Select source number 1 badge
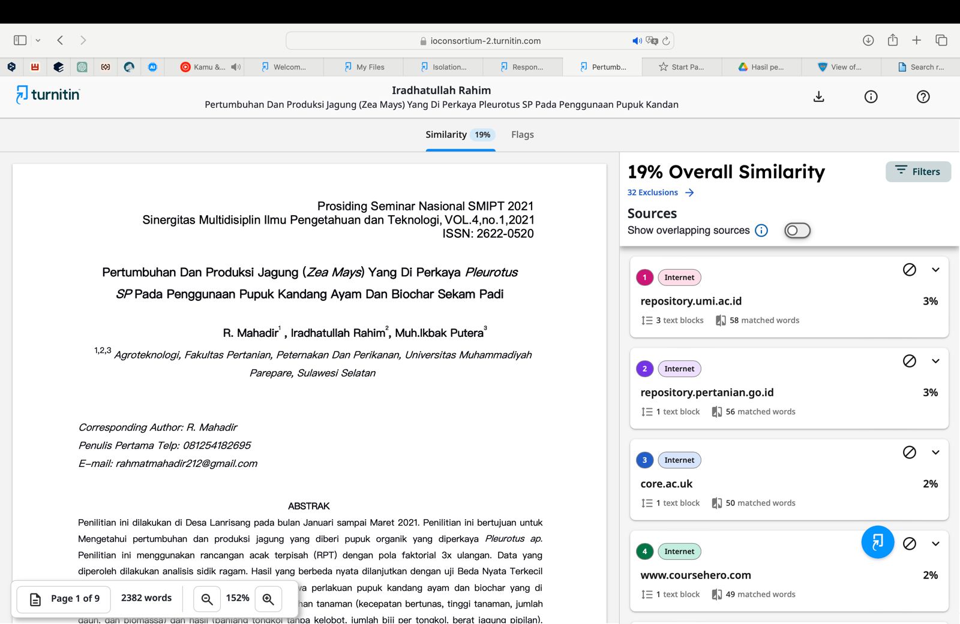The height and width of the screenshot is (624, 960). tap(644, 278)
